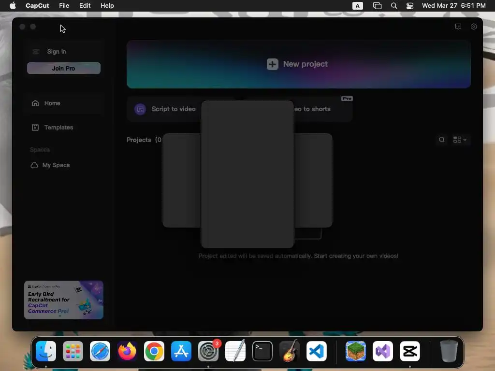Click the My Space cloud icon
The height and width of the screenshot is (371, 495).
pyautogui.click(x=34, y=165)
